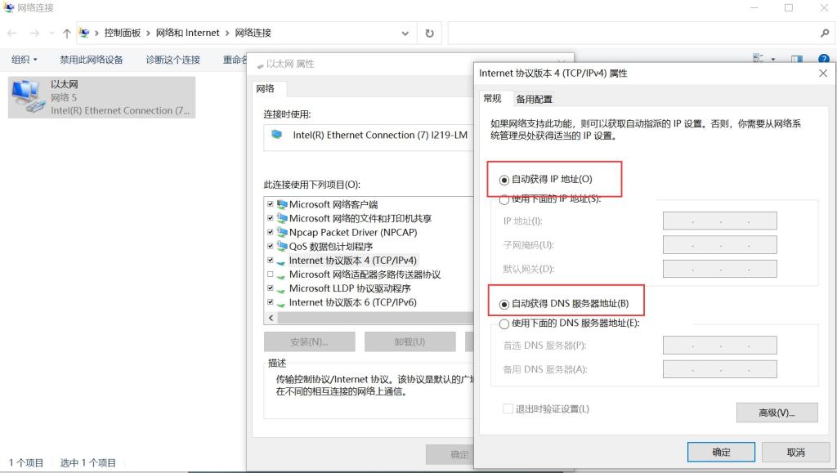Click the 高级(V)... button
Screen dimensions: 837x473
pos(777,413)
